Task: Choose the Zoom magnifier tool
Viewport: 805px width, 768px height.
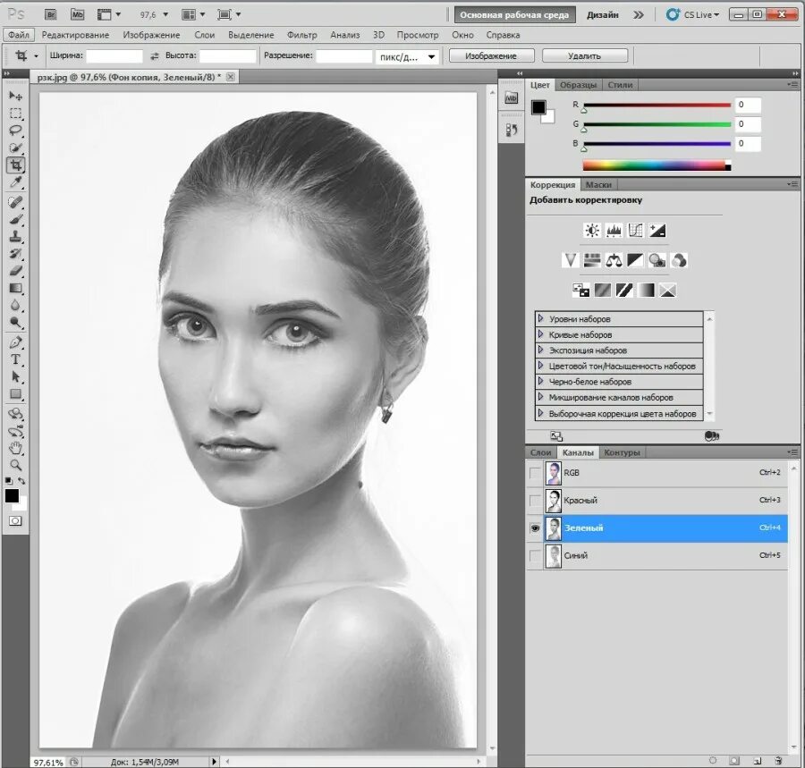Action: click(x=16, y=465)
